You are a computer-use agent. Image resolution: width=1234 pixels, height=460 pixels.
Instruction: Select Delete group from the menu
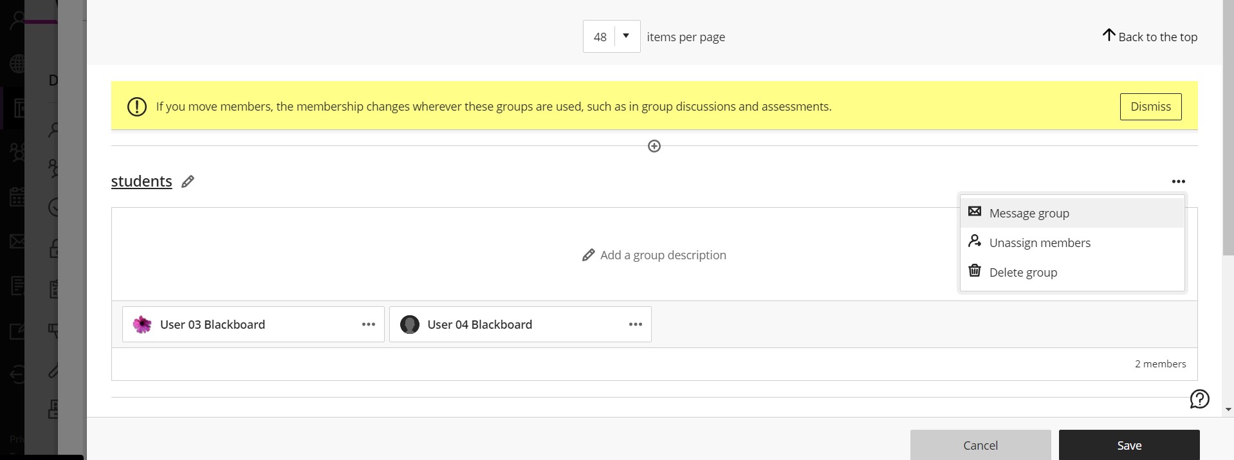[x=1072, y=272]
